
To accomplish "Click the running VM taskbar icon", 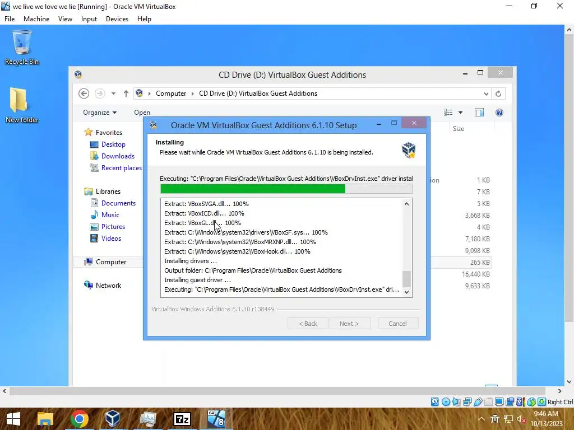I will [216, 419].
